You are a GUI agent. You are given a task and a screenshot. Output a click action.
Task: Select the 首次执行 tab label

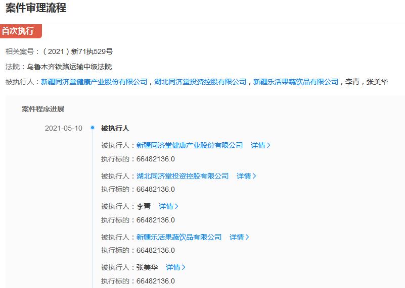(21, 31)
